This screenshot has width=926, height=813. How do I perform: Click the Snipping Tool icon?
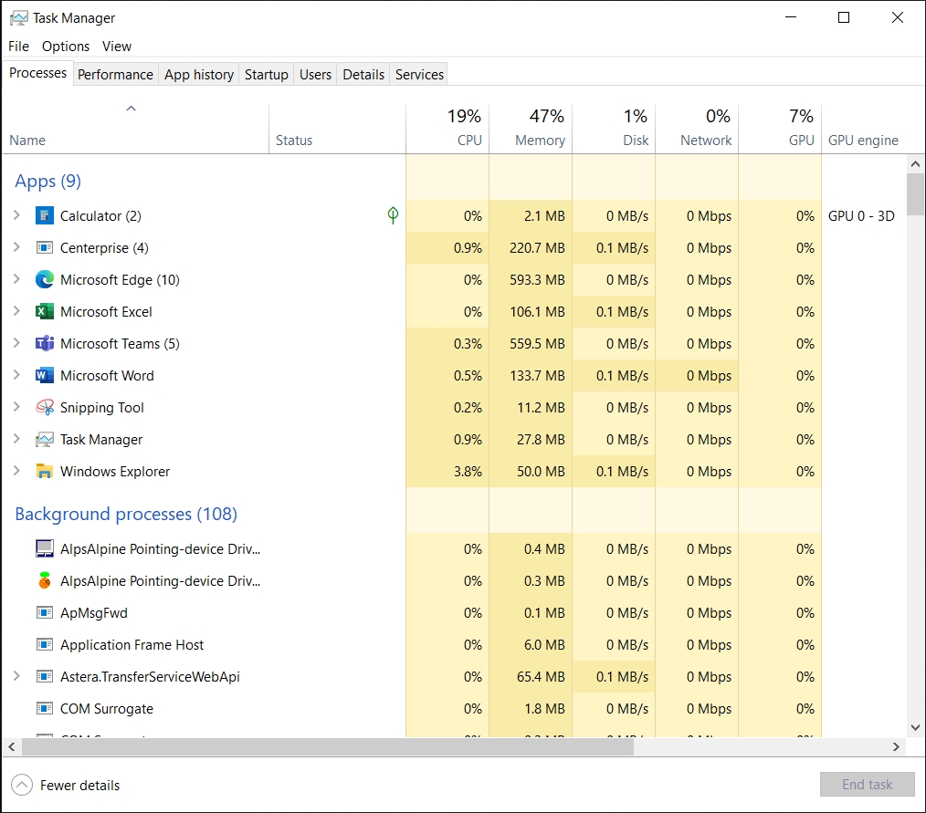click(x=45, y=408)
